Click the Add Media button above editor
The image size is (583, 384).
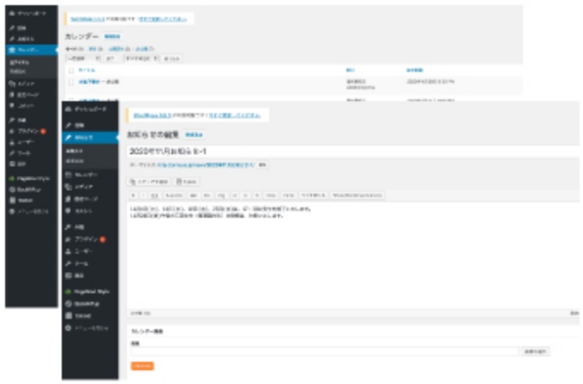(x=149, y=182)
